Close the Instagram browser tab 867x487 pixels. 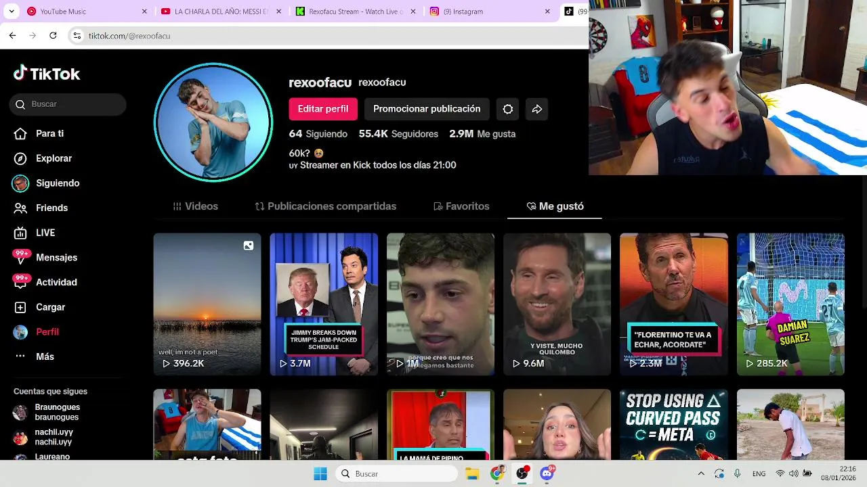(x=547, y=11)
